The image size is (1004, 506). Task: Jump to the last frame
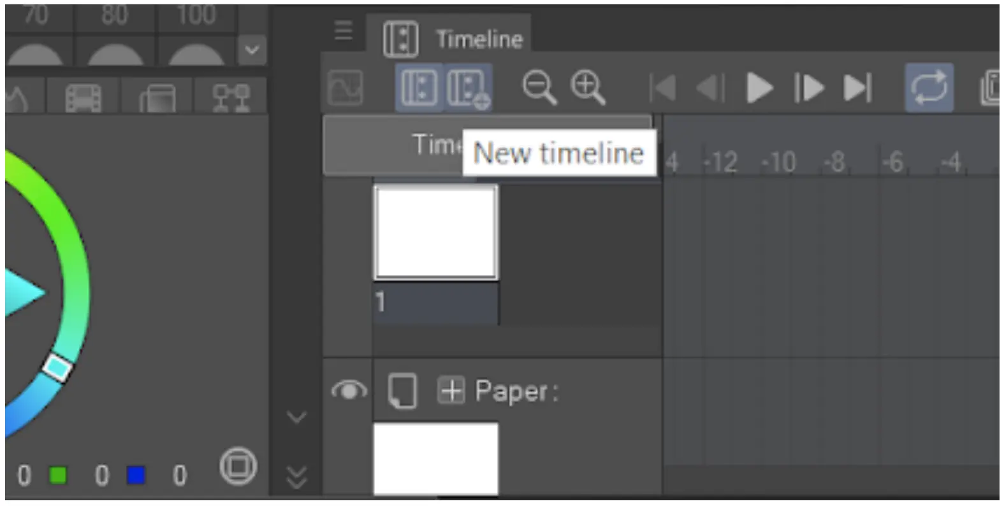tap(857, 88)
